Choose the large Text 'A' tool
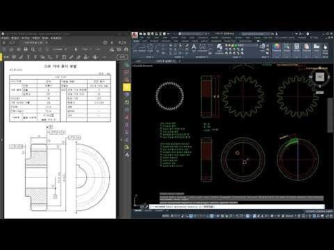 [193, 48]
